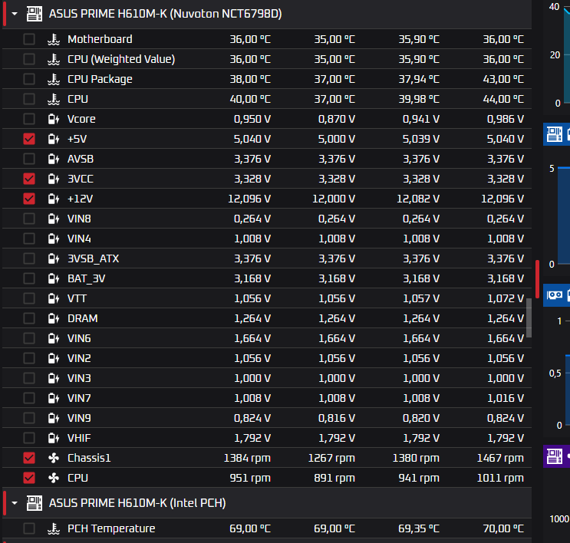Click the temperature icon next to Motherboard
Screen dimensions: 570x543
pyautogui.click(x=54, y=39)
